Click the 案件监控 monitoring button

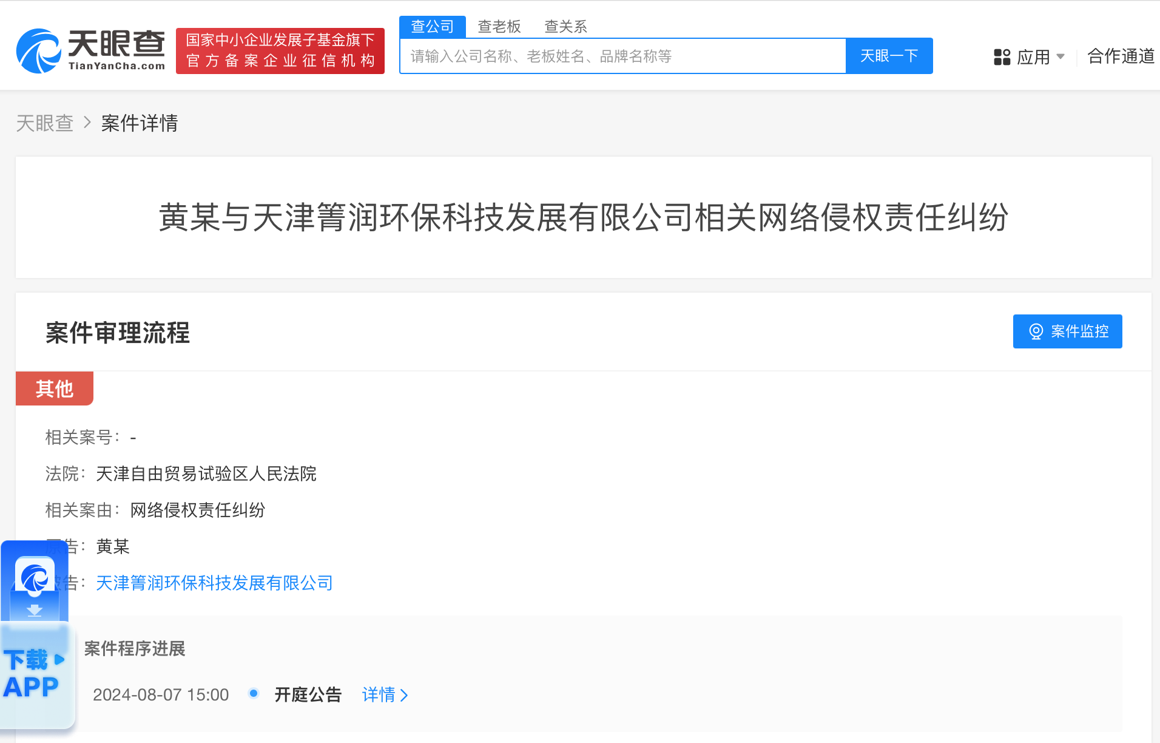coord(1067,331)
